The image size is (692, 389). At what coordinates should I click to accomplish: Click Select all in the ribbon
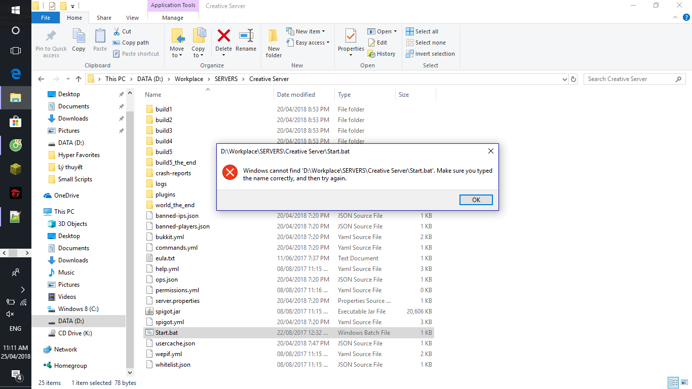422,31
